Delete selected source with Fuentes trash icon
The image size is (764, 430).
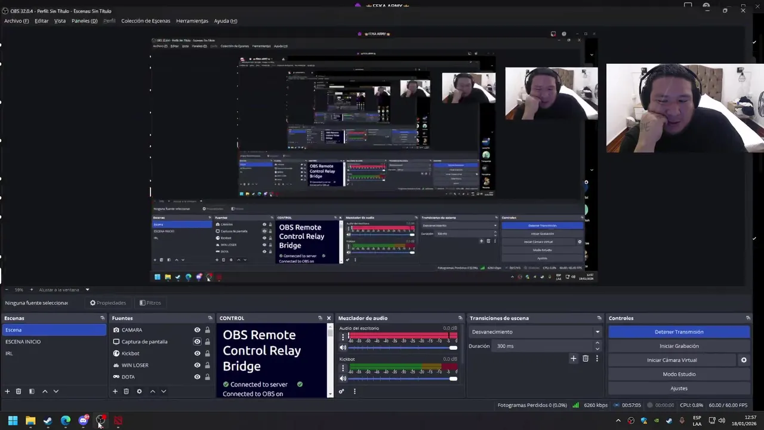click(126, 391)
